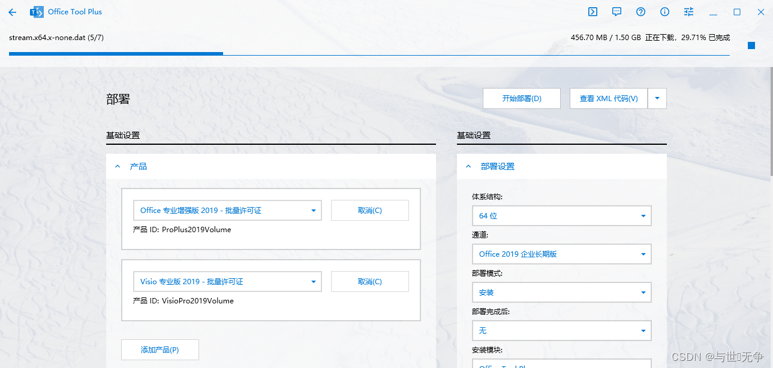Click the 查看 XML 代码(V) button
The image size is (773, 368).
point(609,99)
